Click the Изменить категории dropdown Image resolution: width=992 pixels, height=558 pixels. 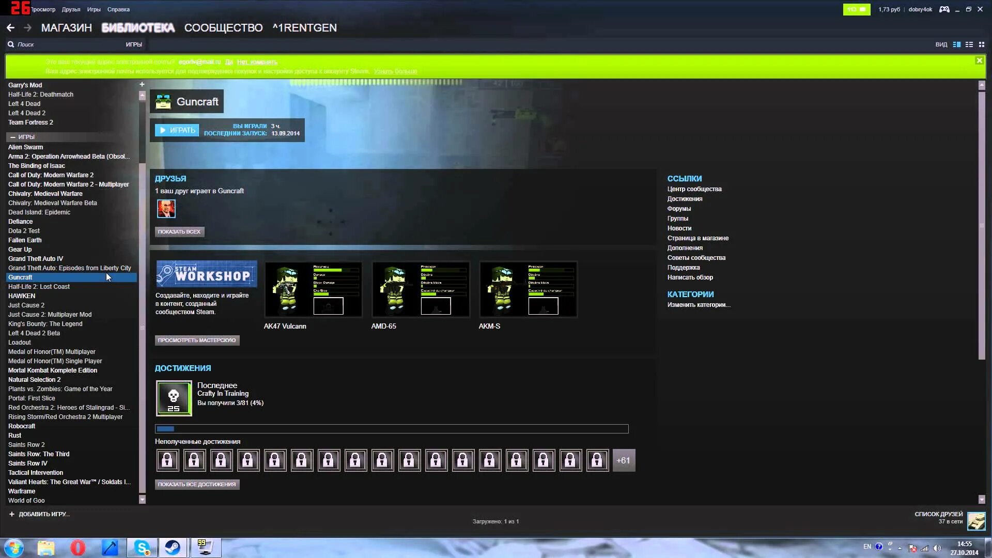tap(699, 304)
